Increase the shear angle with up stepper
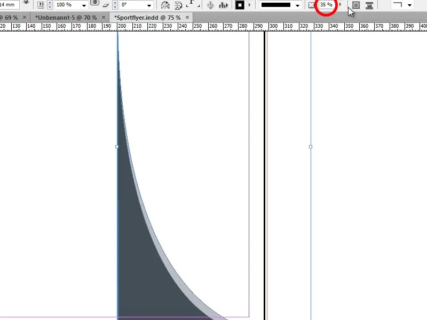The image size is (427, 320). (115, 3)
